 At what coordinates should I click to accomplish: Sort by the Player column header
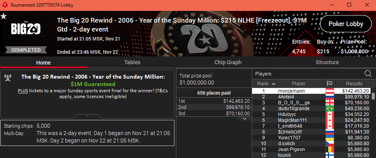299,84
